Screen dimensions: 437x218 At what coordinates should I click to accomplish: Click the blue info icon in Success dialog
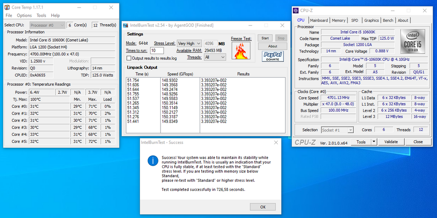pos(153,161)
